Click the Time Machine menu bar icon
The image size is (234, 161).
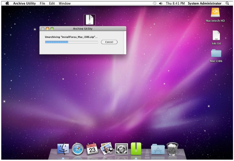coord(155,3)
